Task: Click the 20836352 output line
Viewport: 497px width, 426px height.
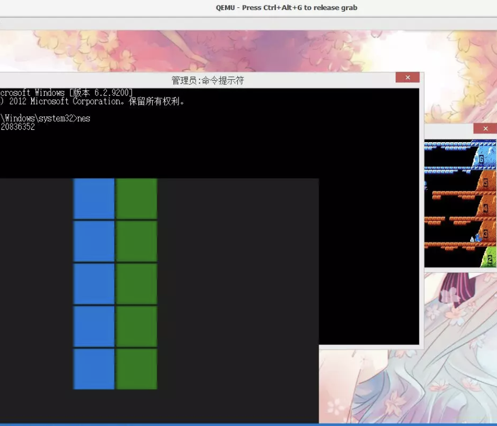Action: (18, 127)
